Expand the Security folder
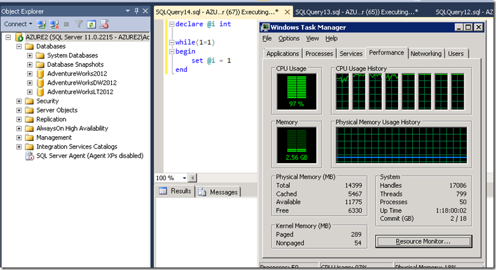The image size is (496, 270). coord(19,101)
